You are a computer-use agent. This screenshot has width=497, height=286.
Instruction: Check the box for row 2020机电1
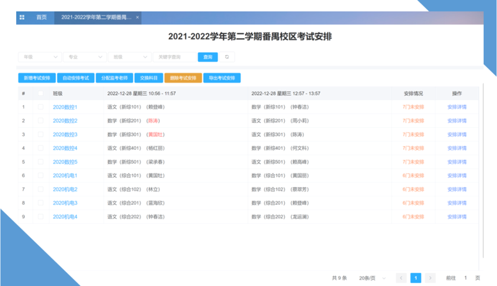tap(40, 175)
